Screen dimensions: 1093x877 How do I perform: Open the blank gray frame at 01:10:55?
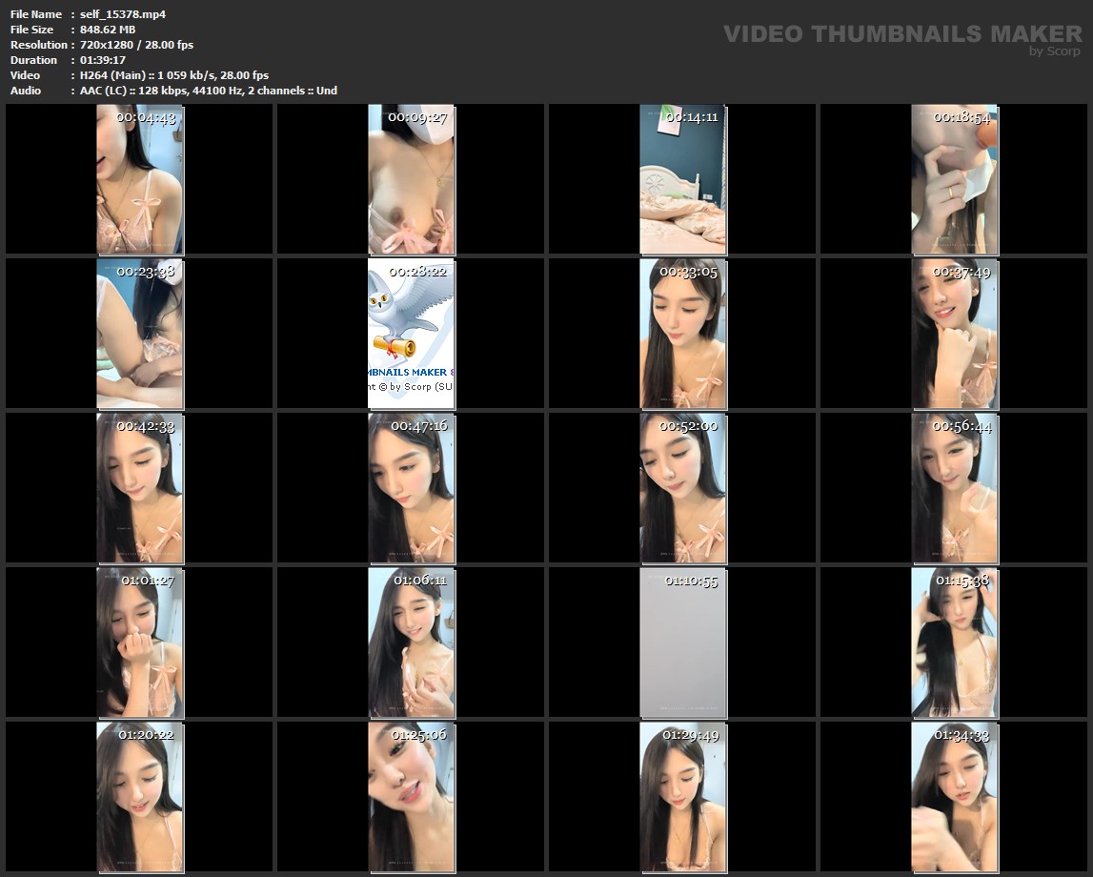coord(682,642)
